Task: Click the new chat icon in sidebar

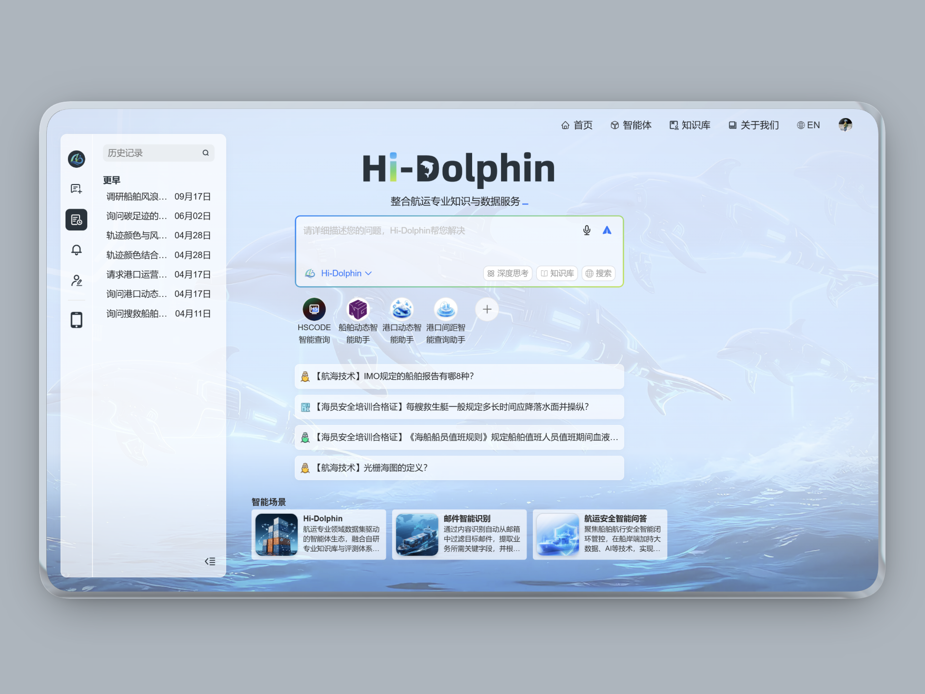Action: pos(76,189)
